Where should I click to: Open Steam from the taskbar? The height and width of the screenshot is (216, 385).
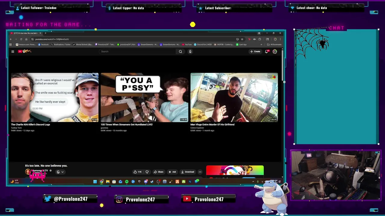pyautogui.click(x=152, y=181)
